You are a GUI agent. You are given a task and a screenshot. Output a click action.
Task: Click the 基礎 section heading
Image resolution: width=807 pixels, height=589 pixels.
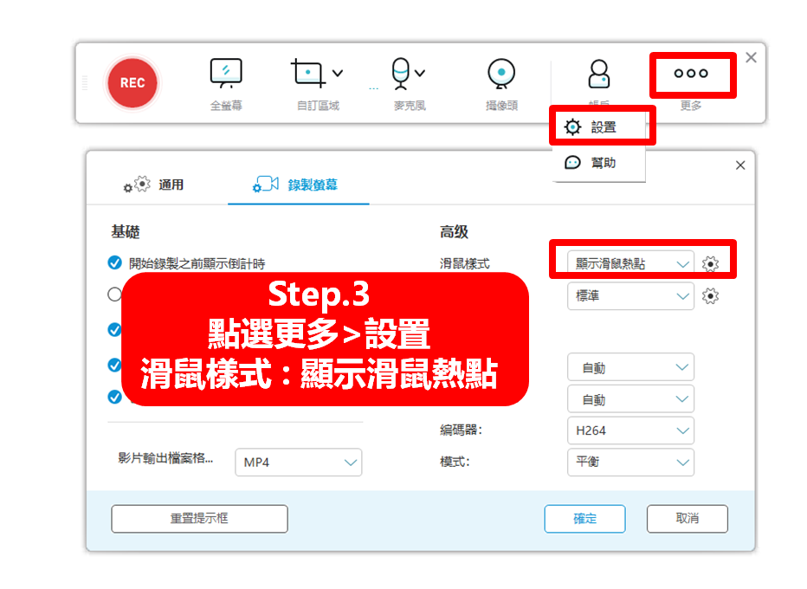click(125, 231)
